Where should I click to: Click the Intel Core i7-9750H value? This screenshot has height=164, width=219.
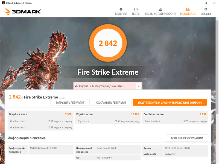click(x=107, y=148)
